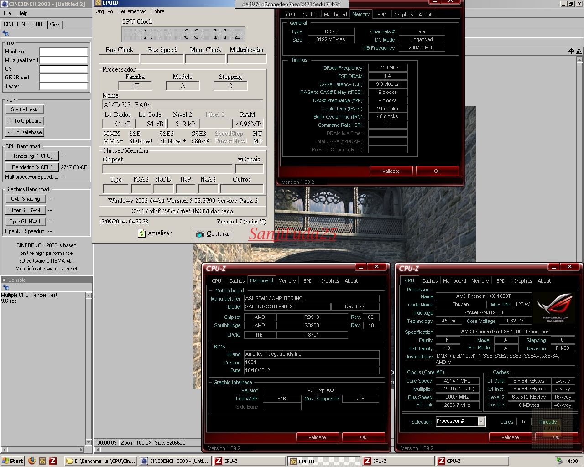Click the taskbar clock showing 4:30
This screenshot has width=584, height=467.
click(x=573, y=461)
